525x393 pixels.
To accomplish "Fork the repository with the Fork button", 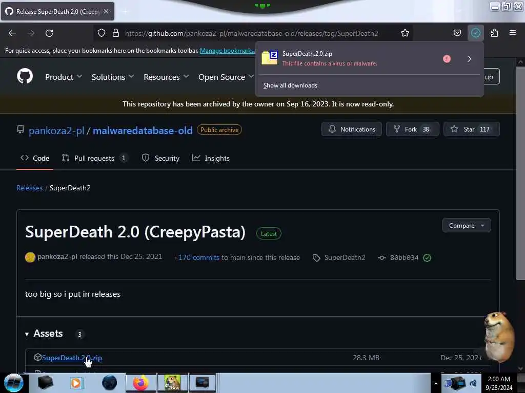I will [x=413, y=129].
